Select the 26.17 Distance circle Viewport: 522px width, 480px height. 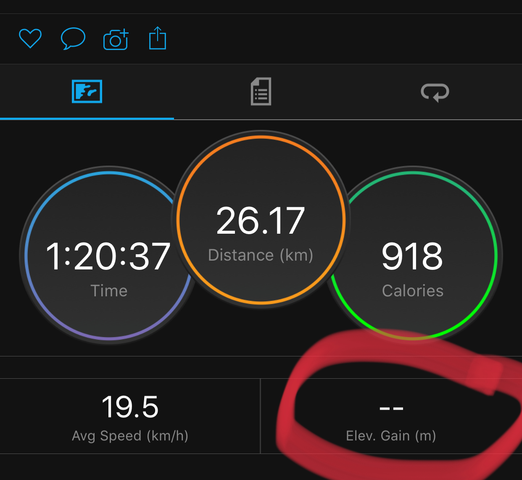tap(261, 219)
